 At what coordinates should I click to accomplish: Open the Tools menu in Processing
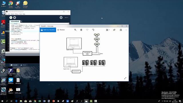coord(21,14)
